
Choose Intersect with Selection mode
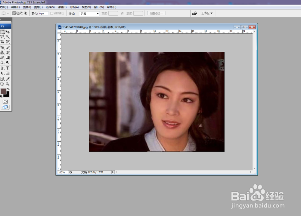click(26, 14)
